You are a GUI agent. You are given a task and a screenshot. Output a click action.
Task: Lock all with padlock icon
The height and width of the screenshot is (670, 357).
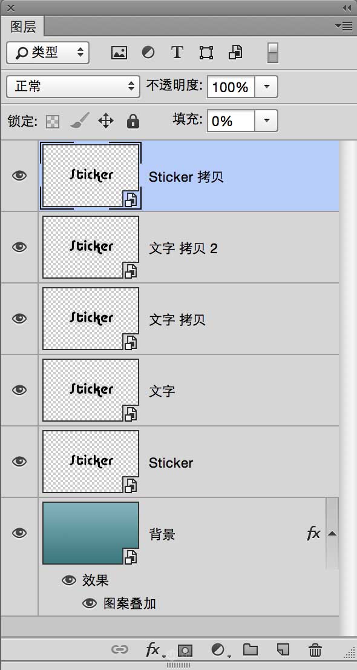(x=133, y=121)
